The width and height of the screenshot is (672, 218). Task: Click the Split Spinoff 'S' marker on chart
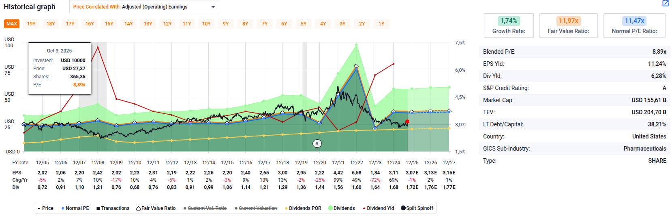317,144
